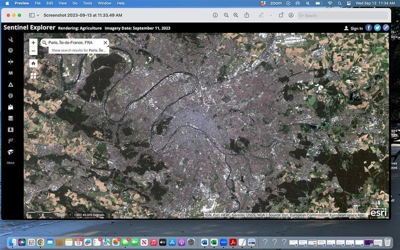
Task: Click the About link in sidebar
Action: click(10, 163)
